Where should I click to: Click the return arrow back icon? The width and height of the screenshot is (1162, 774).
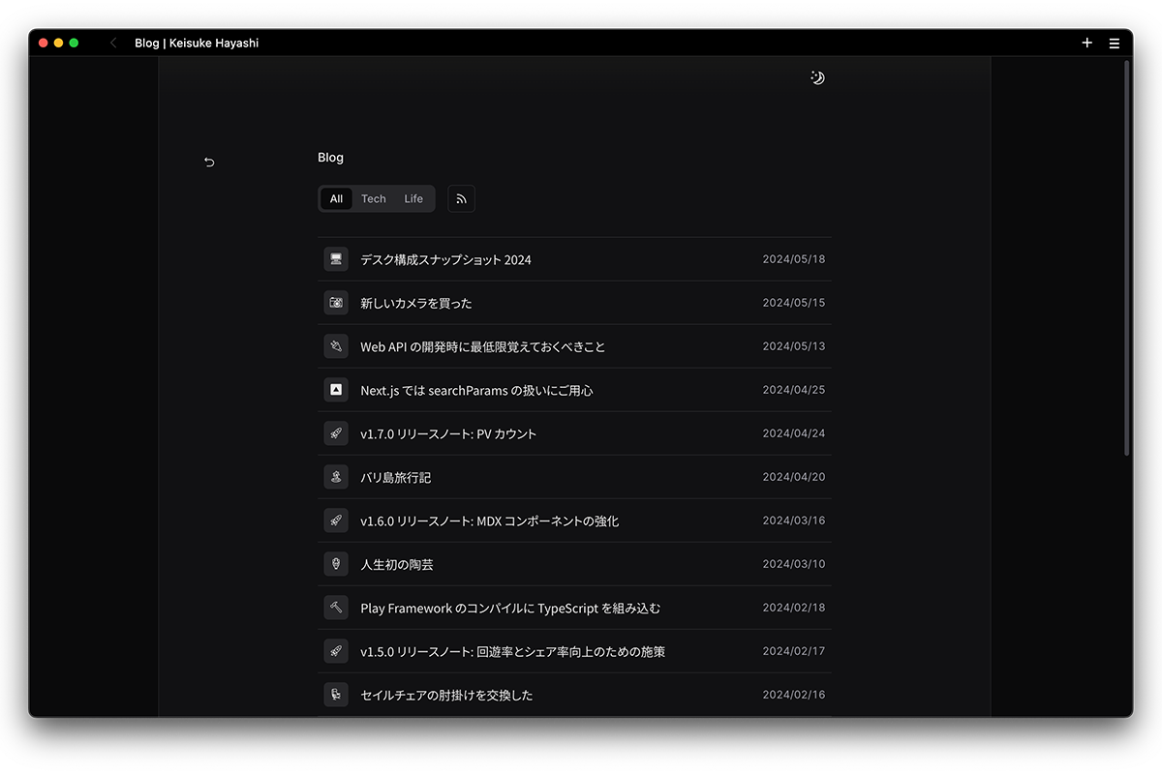(x=209, y=162)
